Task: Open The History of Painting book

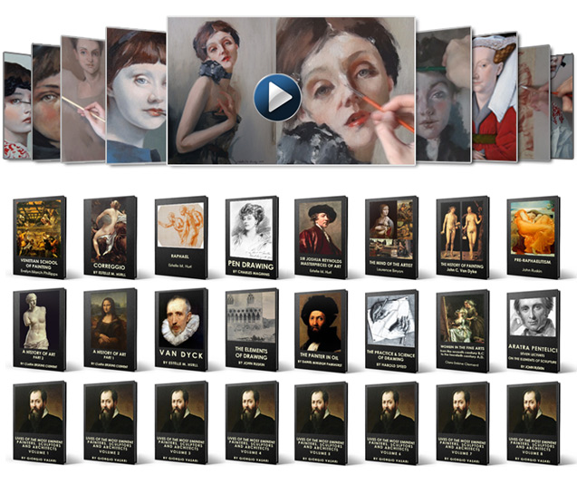Action: pyautogui.click(x=463, y=237)
